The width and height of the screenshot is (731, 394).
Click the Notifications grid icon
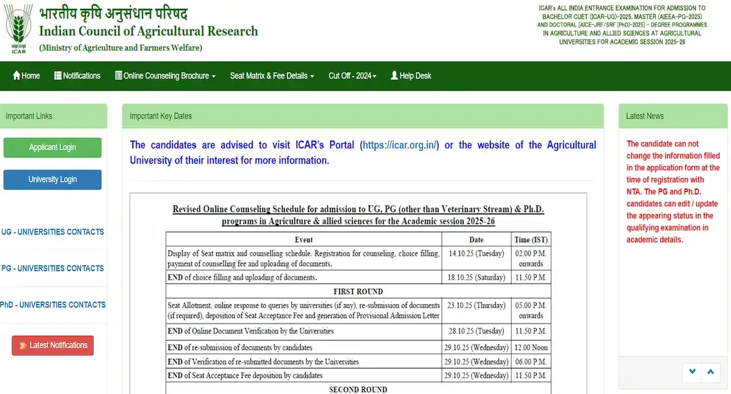coord(58,76)
